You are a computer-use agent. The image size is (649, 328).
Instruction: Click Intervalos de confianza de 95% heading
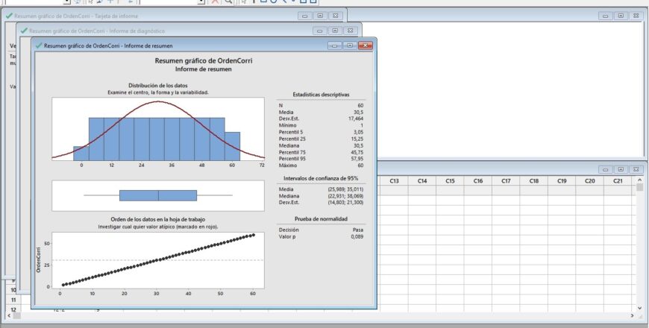(321, 178)
